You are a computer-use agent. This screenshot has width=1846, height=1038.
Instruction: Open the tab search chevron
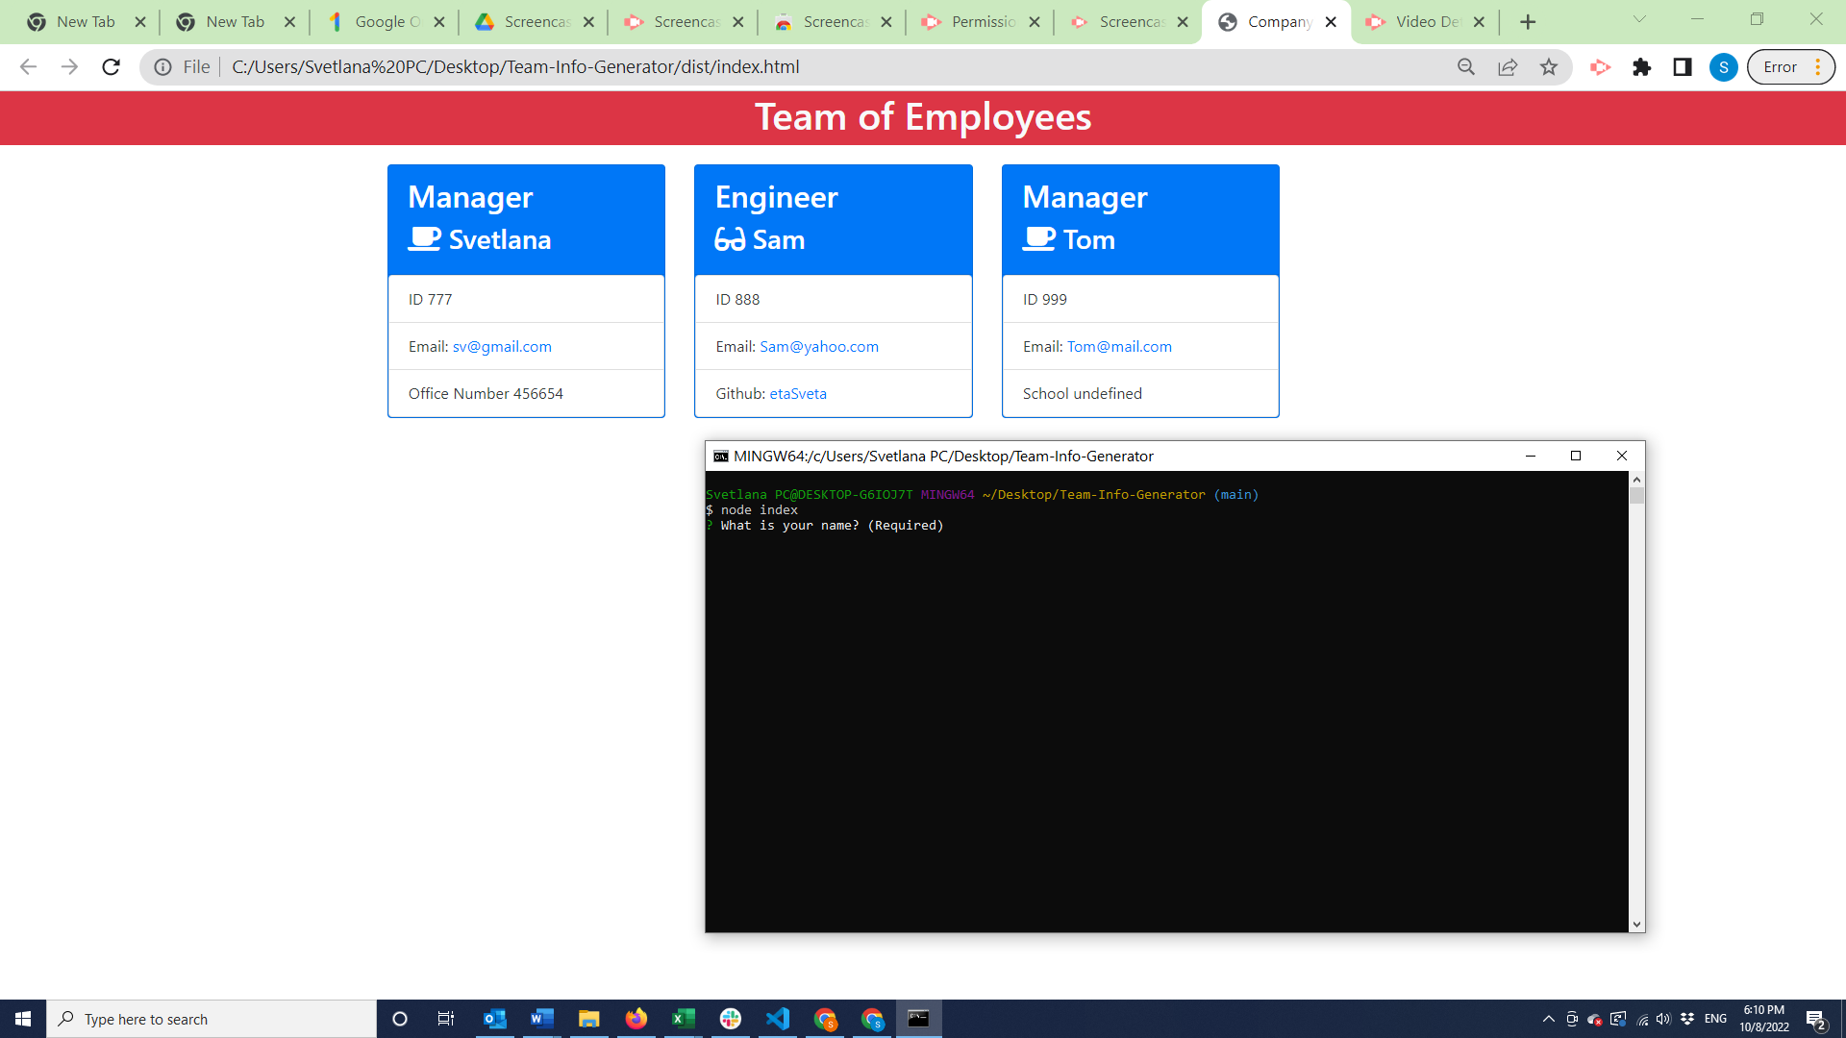(1638, 20)
